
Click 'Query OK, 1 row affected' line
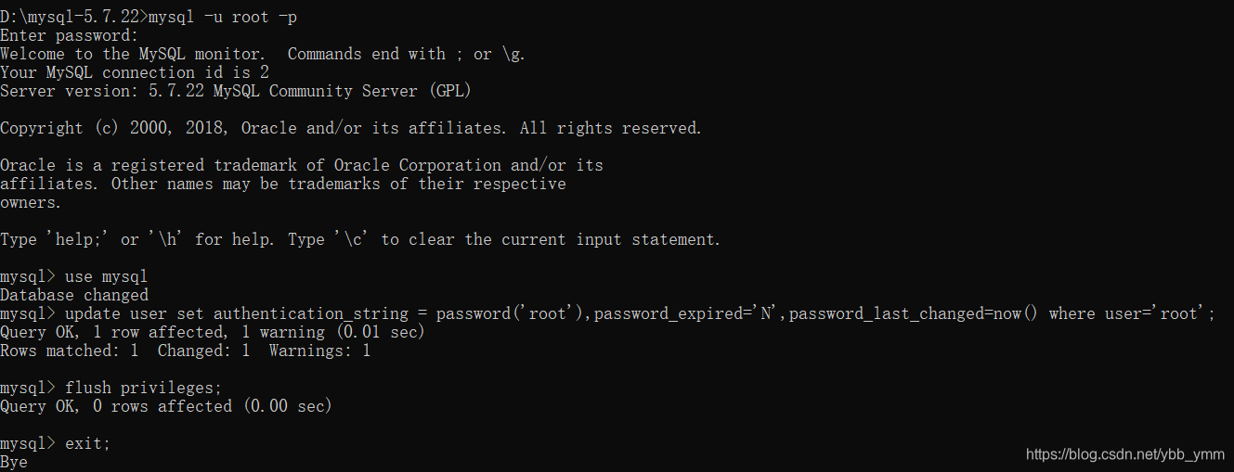tap(212, 332)
